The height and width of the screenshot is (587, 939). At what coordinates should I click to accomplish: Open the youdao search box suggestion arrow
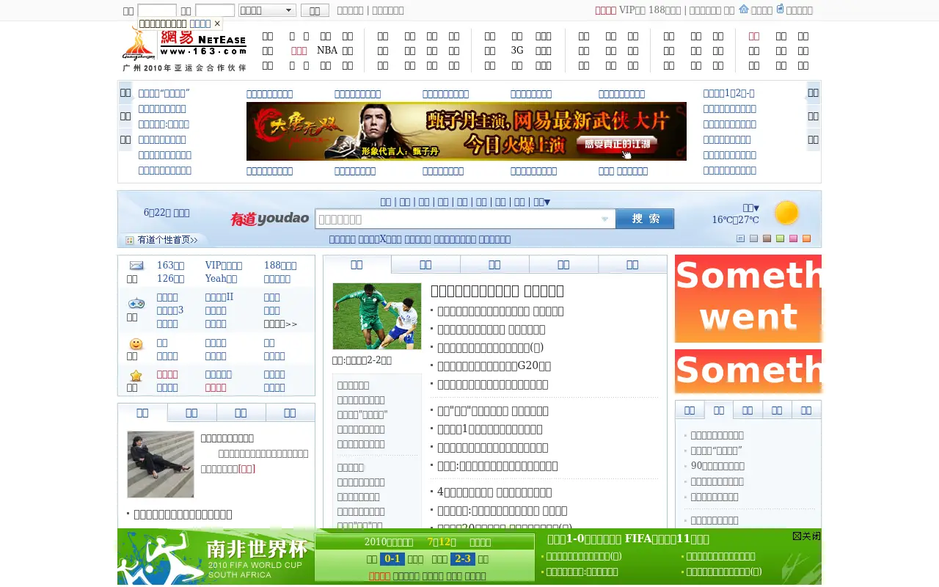[x=605, y=219]
